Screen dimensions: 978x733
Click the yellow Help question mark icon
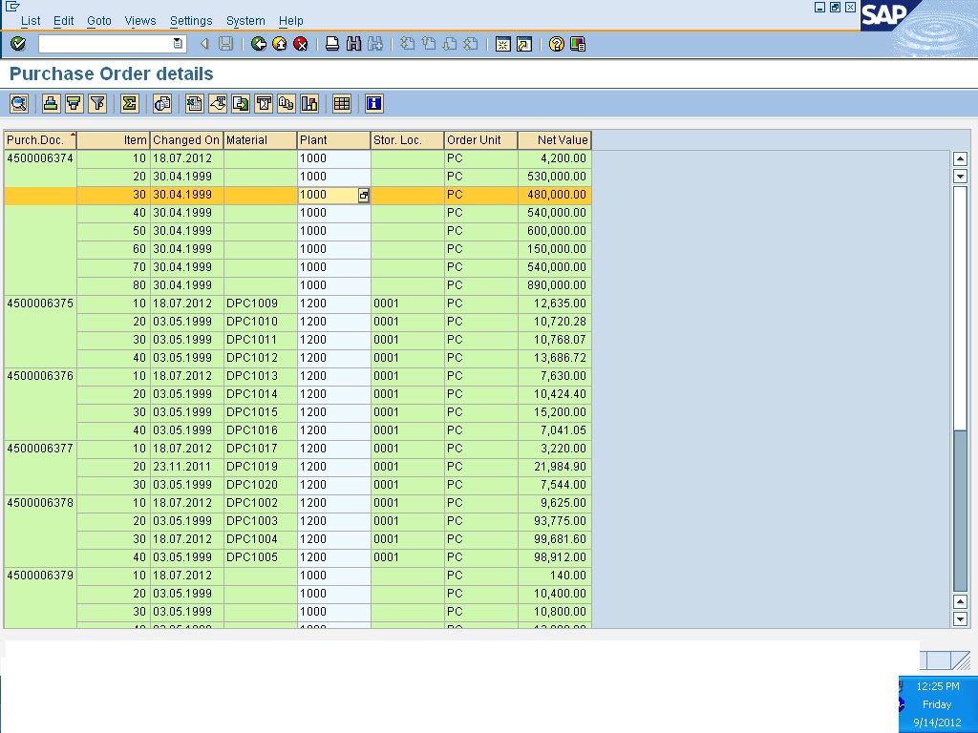[x=557, y=44]
